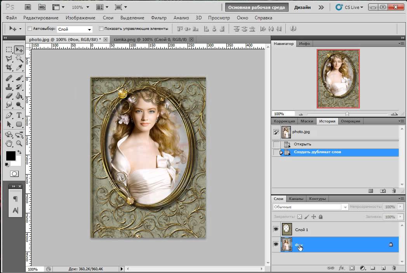Viewport: 407px width, 273px height.
Task: Delete layer using Layers panel trash icon
Action: [394, 268]
